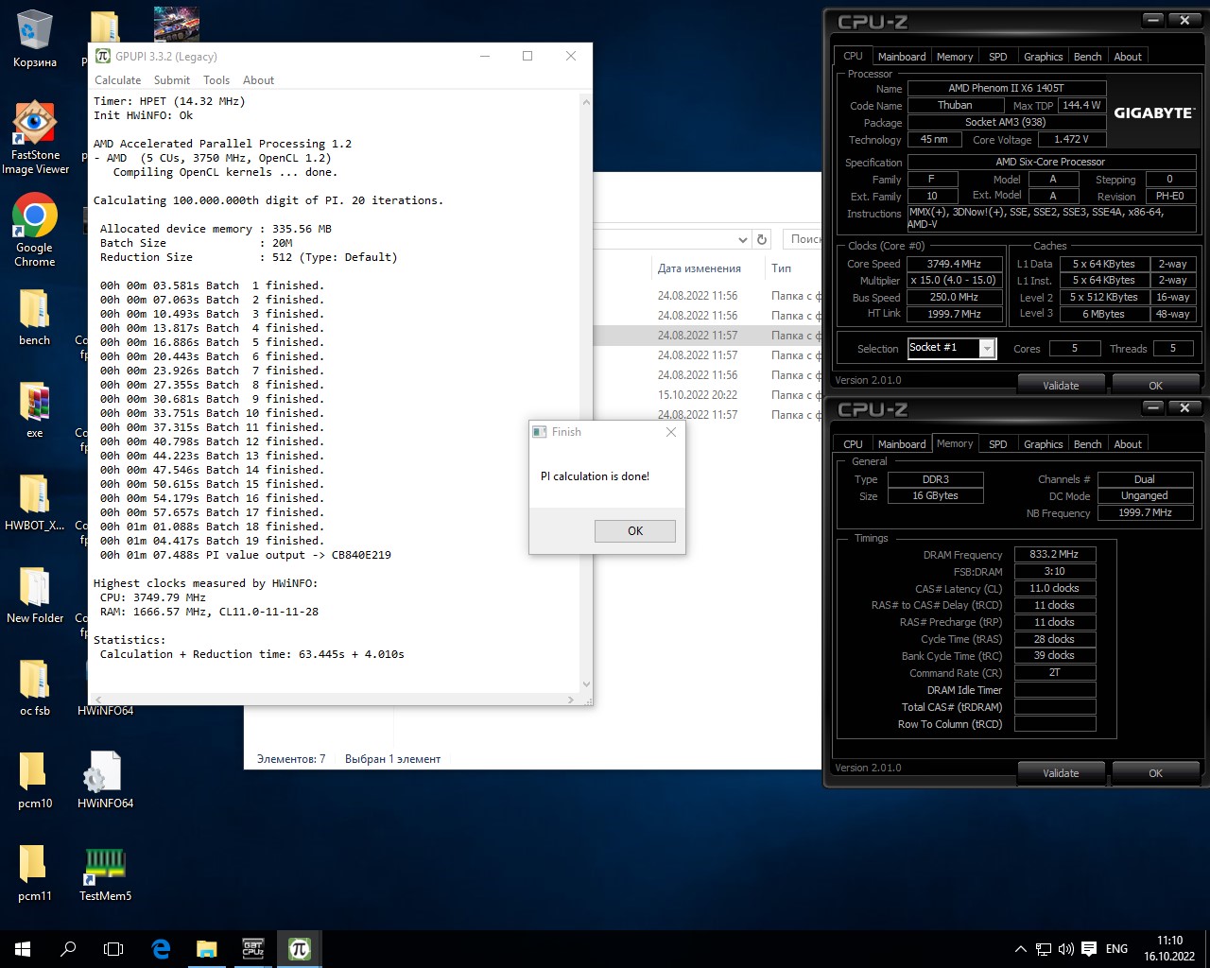Screen dimensions: 1210x968
Task: Click GPUPI vertical scrollbar down arrow
Action: point(586,684)
